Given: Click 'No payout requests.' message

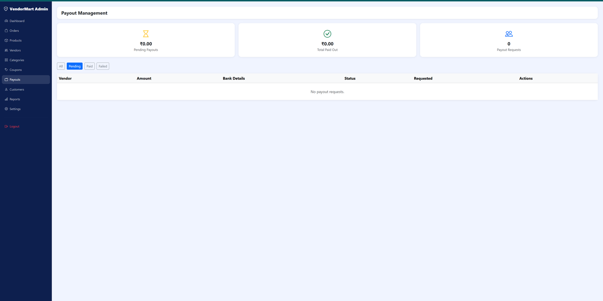Looking at the screenshot, I should (x=328, y=92).
